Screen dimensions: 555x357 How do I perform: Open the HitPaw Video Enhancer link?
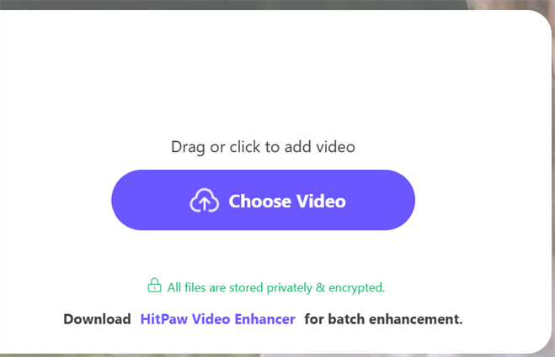(x=217, y=319)
